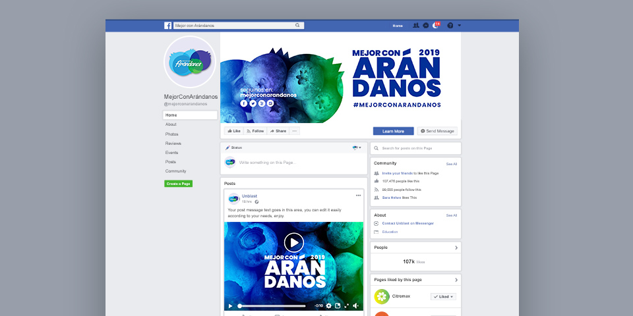Click the Status pencil tab

[233, 148]
